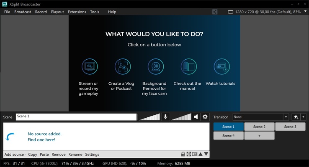Click the Check out the manual book icon
This screenshot has height=167, width=309.
[188, 67]
